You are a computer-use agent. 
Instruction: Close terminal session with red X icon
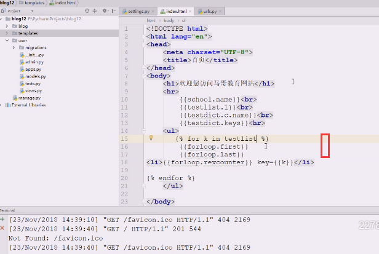tap(2, 228)
